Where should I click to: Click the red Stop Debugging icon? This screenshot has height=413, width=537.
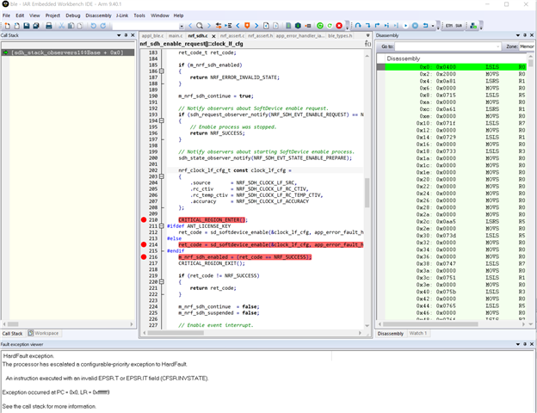(339, 26)
